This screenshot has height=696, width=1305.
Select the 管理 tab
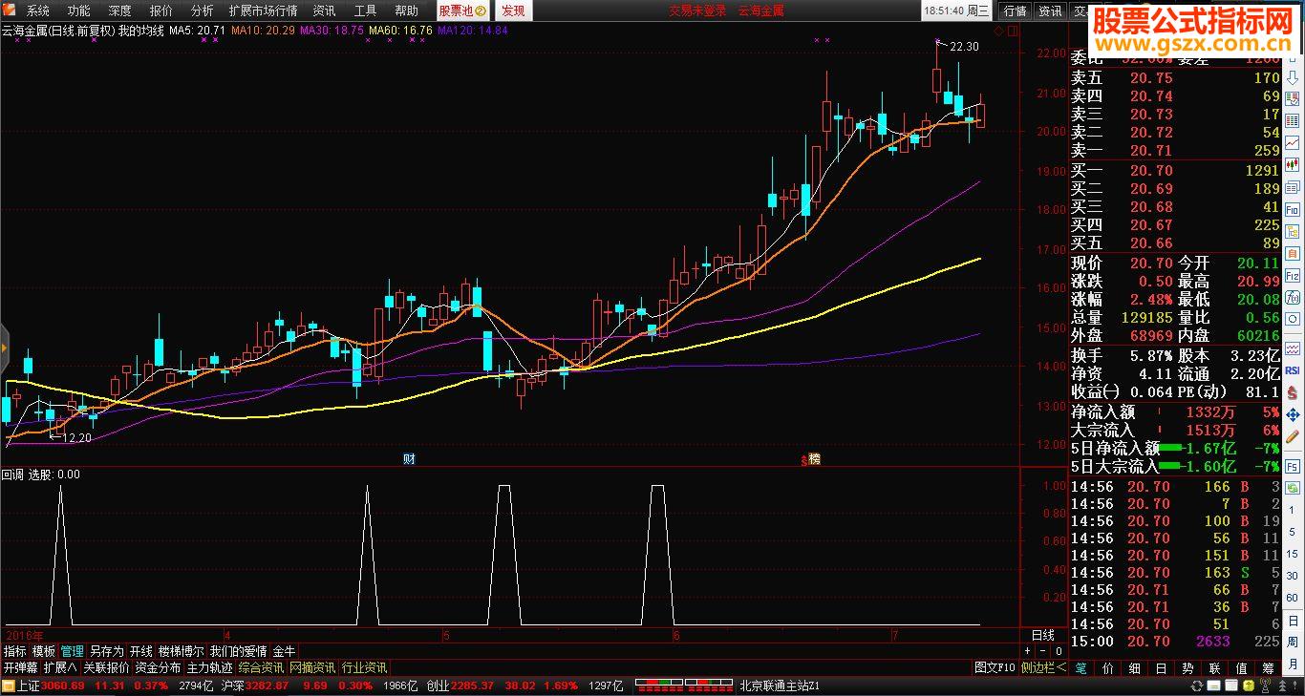click(x=72, y=651)
